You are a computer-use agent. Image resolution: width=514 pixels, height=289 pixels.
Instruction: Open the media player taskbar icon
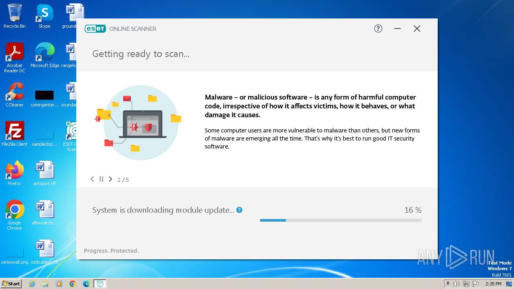coord(59,284)
